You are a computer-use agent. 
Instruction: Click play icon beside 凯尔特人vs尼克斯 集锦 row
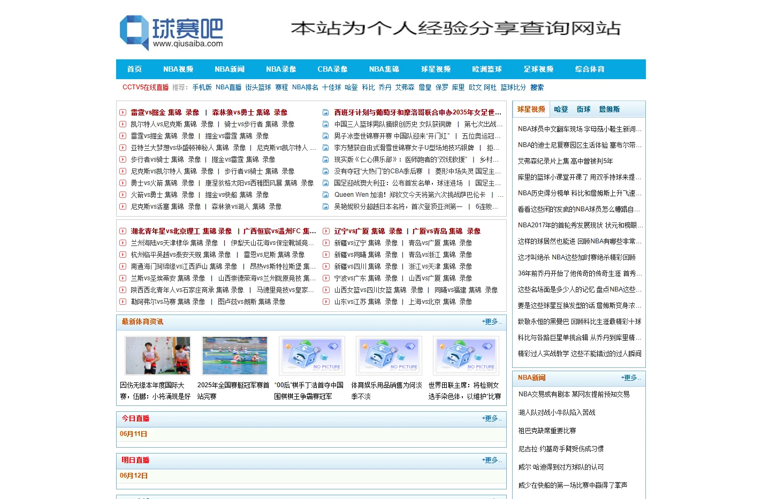point(123,124)
